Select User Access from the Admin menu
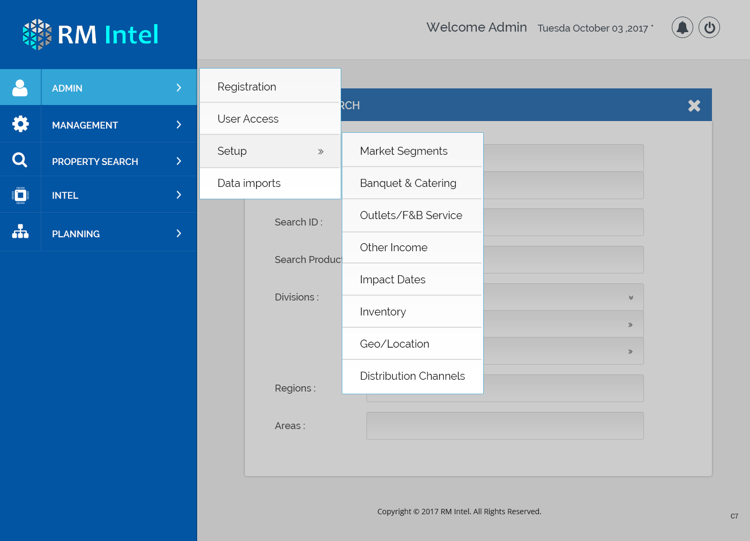The width and height of the screenshot is (750, 541). [247, 118]
